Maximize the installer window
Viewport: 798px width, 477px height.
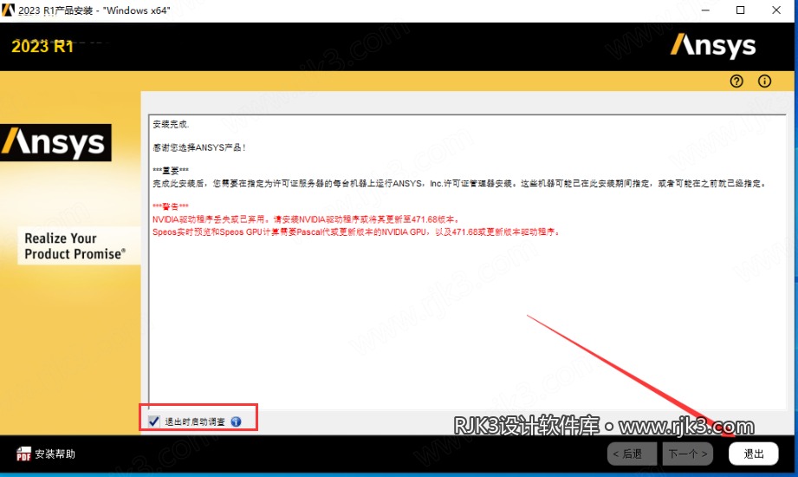click(741, 10)
